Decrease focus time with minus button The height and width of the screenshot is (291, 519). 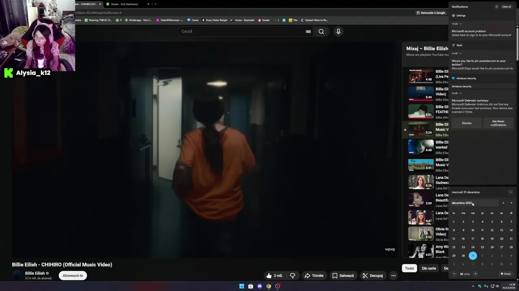(x=454, y=274)
